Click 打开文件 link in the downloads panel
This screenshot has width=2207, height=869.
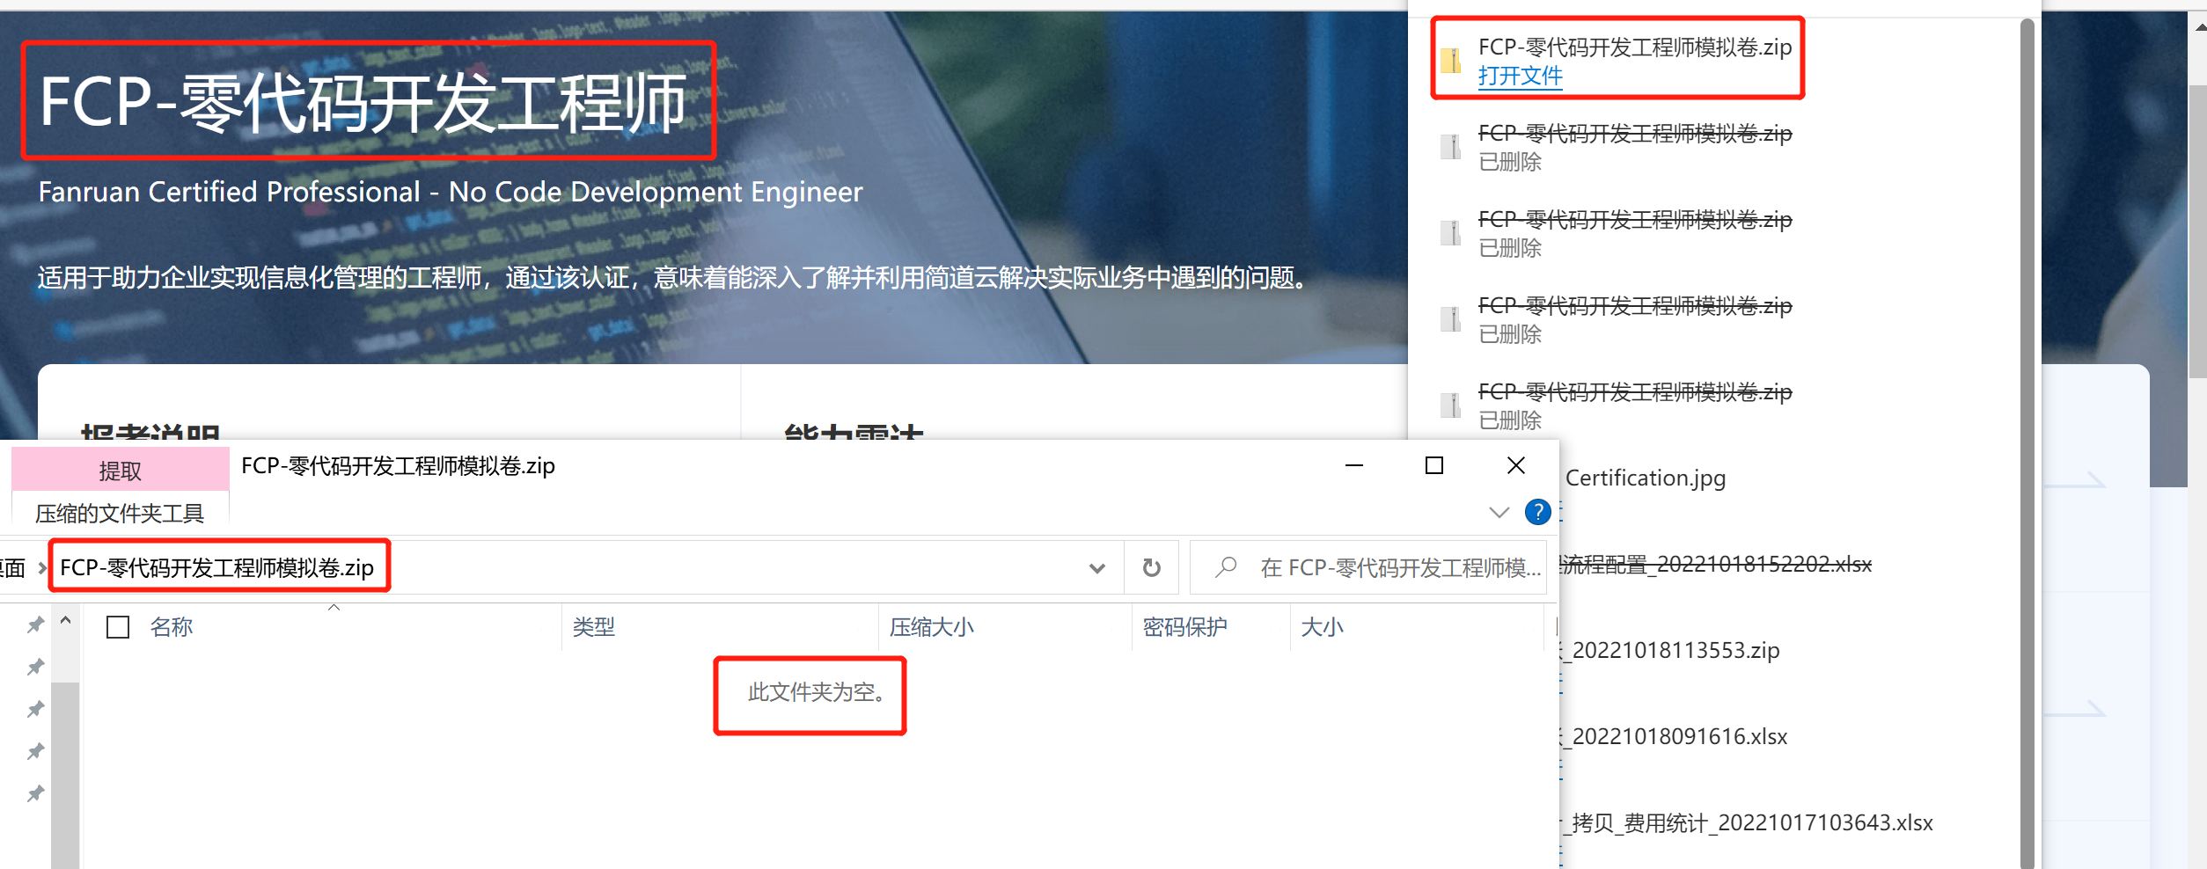(x=1521, y=77)
